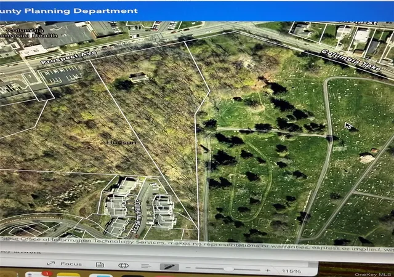Click the Columbia Memorial Health label
Viewport: 394px width, 277px height.
pyautogui.click(x=29, y=33)
